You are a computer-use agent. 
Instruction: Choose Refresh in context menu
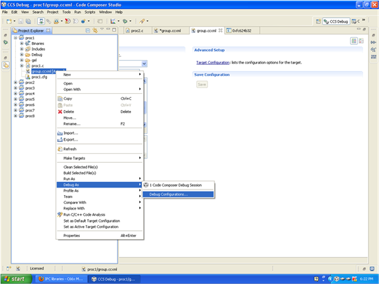point(99,149)
